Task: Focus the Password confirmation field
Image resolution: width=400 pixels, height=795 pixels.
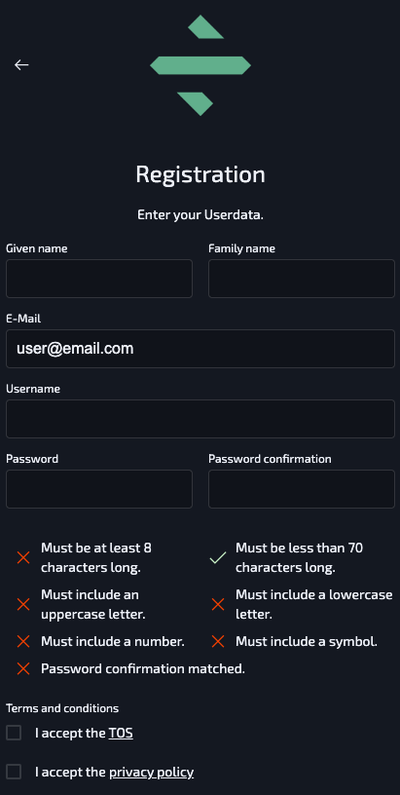Action: point(302,489)
